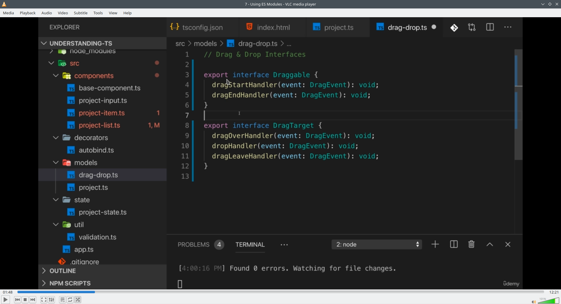Viewport: 561px width, 304px height.
Task: Open app.ts file
Action: [x=102, y=249]
